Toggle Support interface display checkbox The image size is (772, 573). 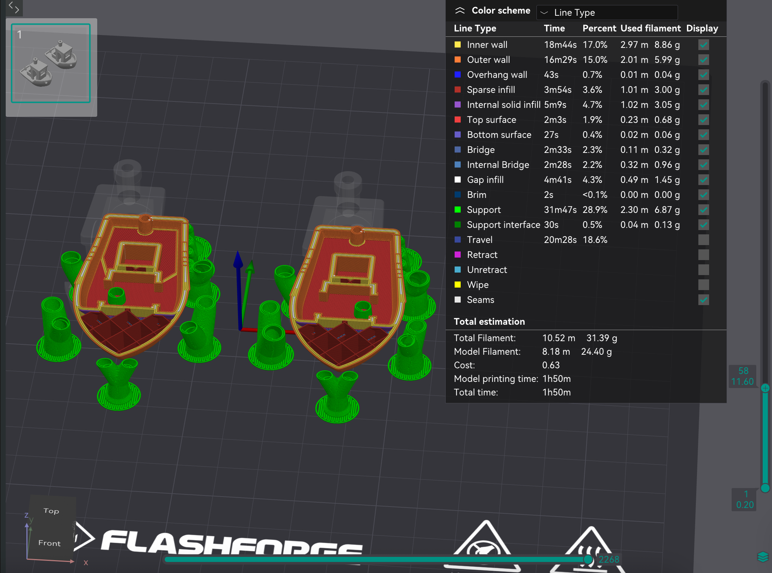click(x=703, y=225)
